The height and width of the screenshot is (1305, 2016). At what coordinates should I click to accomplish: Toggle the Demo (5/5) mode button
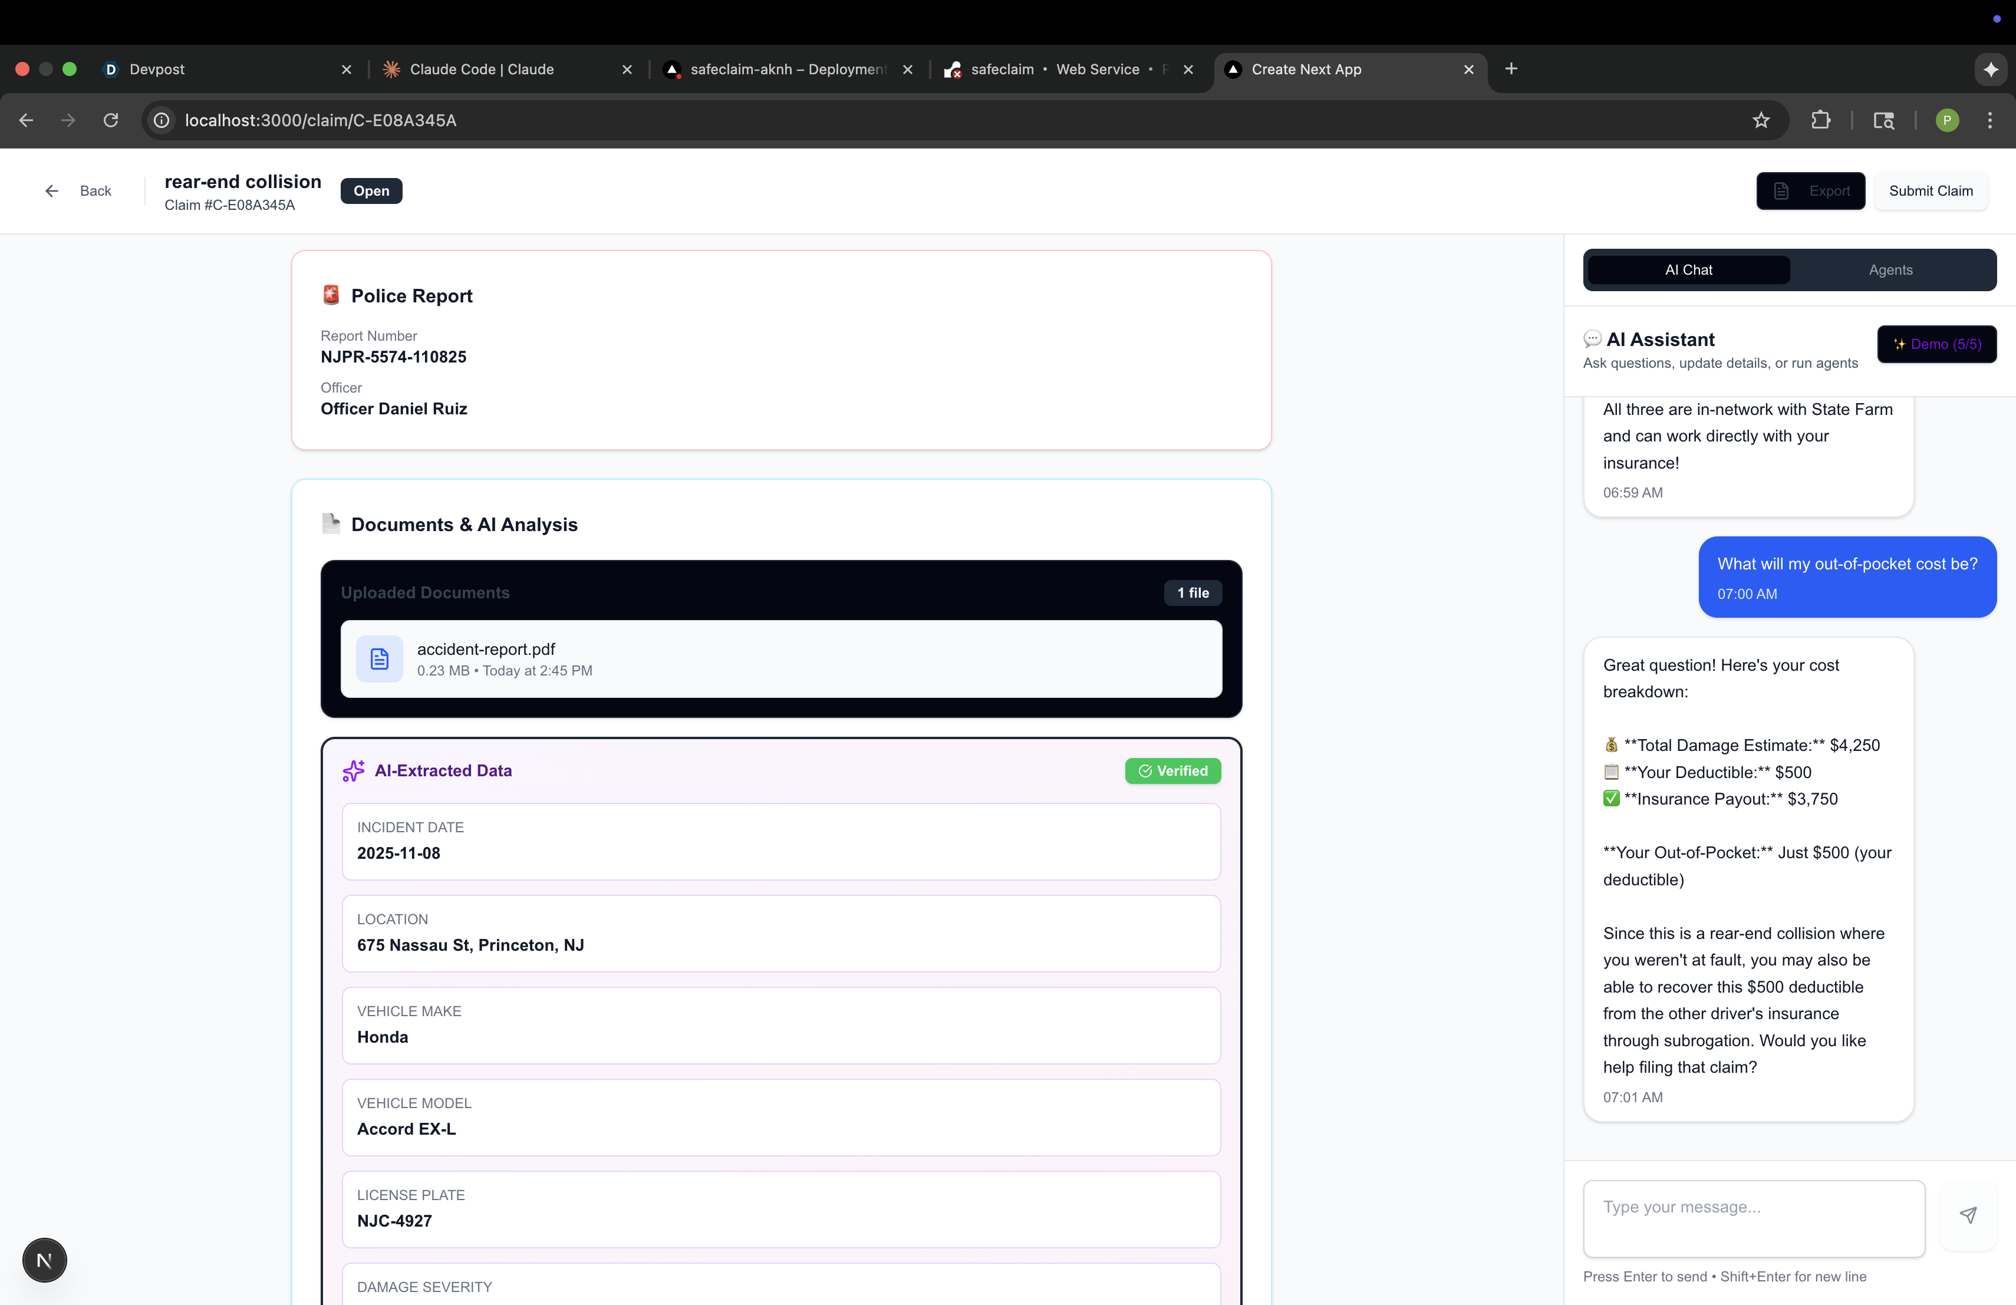point(1936,344)
